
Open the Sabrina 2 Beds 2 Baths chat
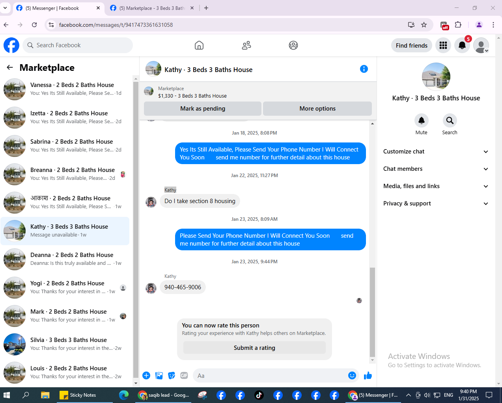(x=65, y=146)
